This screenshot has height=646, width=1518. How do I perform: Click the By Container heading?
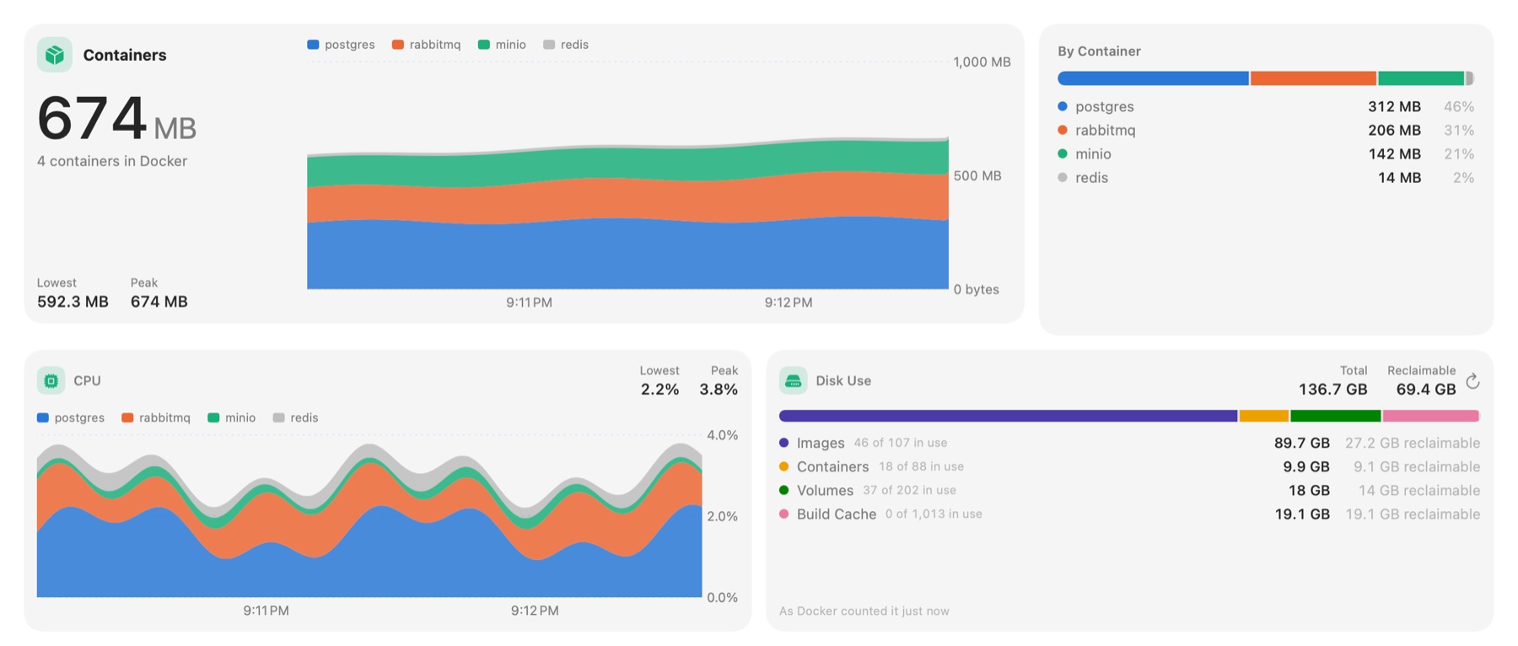(x=1099, y=51)
